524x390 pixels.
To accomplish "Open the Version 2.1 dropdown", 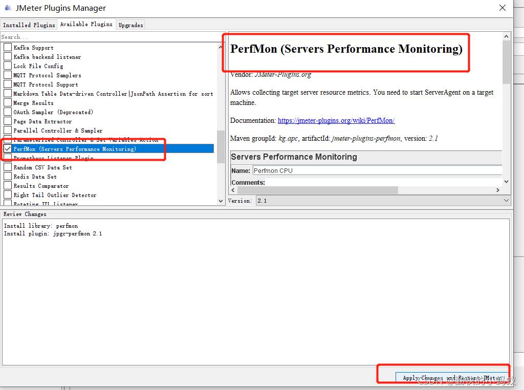I will (383, 201).
